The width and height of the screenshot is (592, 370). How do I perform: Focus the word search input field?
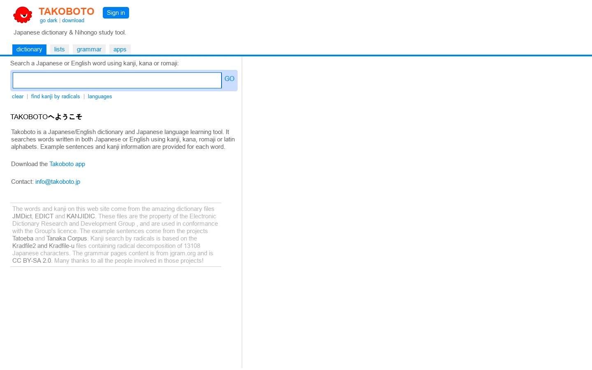pos(117,80)
